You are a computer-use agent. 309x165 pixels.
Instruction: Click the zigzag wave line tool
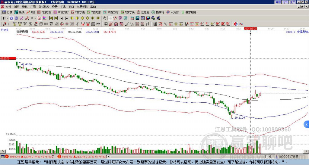pos(132,24)
